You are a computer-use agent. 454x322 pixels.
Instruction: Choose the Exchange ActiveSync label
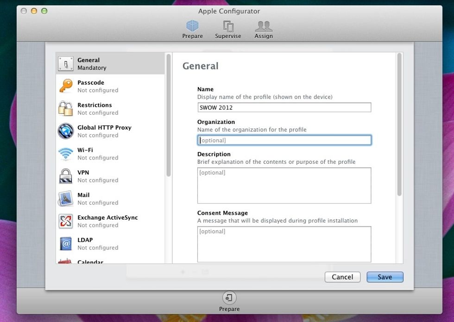(107, 217)
